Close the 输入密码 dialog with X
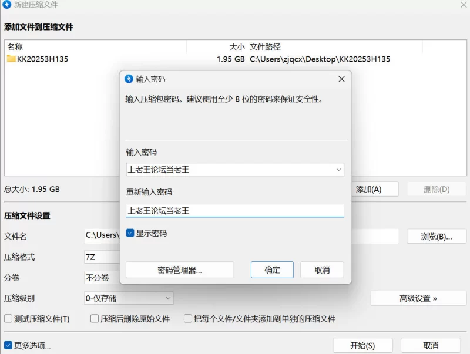The image size is (470, 354). pyautogui.click(x=341, y=79)
